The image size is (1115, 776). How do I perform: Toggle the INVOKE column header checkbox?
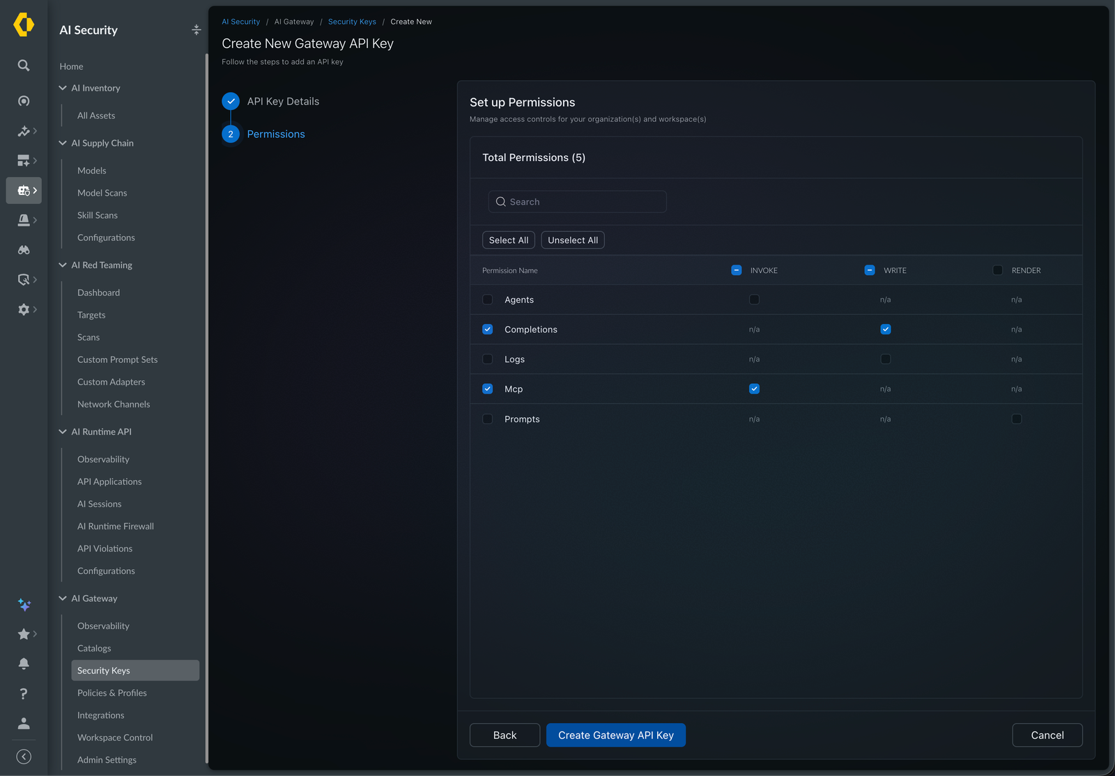(737, 270)
